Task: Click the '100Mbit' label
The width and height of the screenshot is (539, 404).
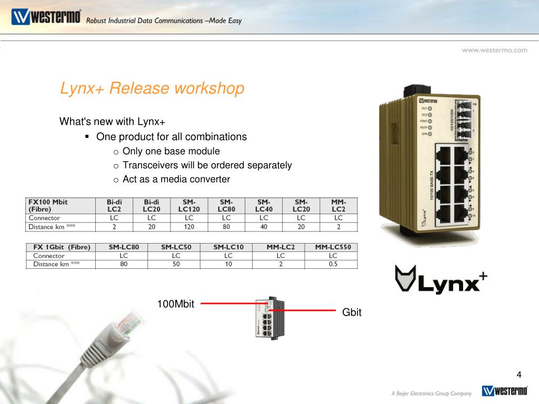Action: point(176,304)
